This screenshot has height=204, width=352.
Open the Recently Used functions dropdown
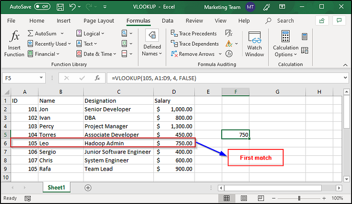tap(49, 44)
